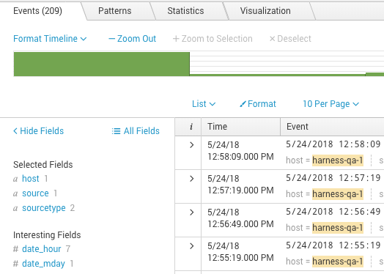
Task: Open the 10 Per Page dropdown
Action: tap(331, 104)
